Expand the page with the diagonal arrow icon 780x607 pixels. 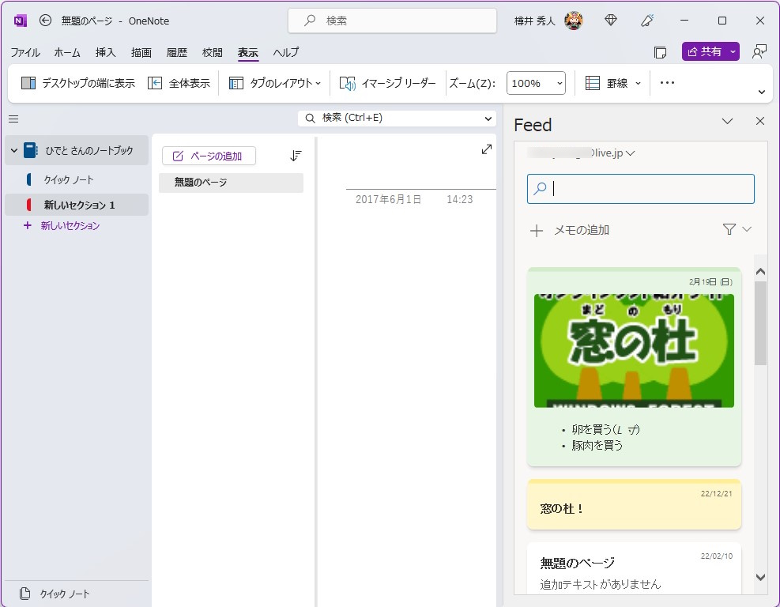pos(486,148)
